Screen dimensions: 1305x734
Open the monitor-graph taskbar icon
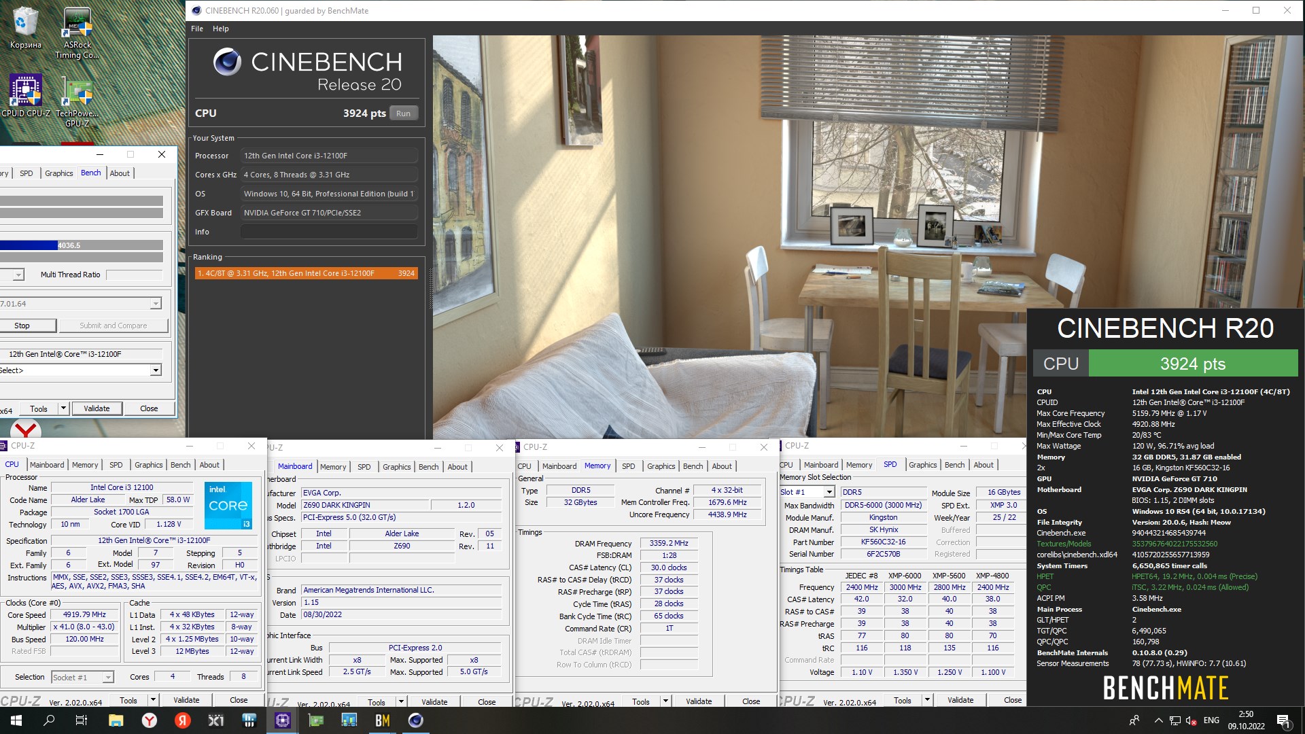[349, 720]
